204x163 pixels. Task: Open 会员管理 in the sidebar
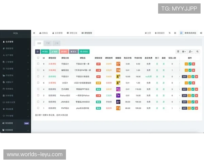pyautogui.click(x=16, y=42)
